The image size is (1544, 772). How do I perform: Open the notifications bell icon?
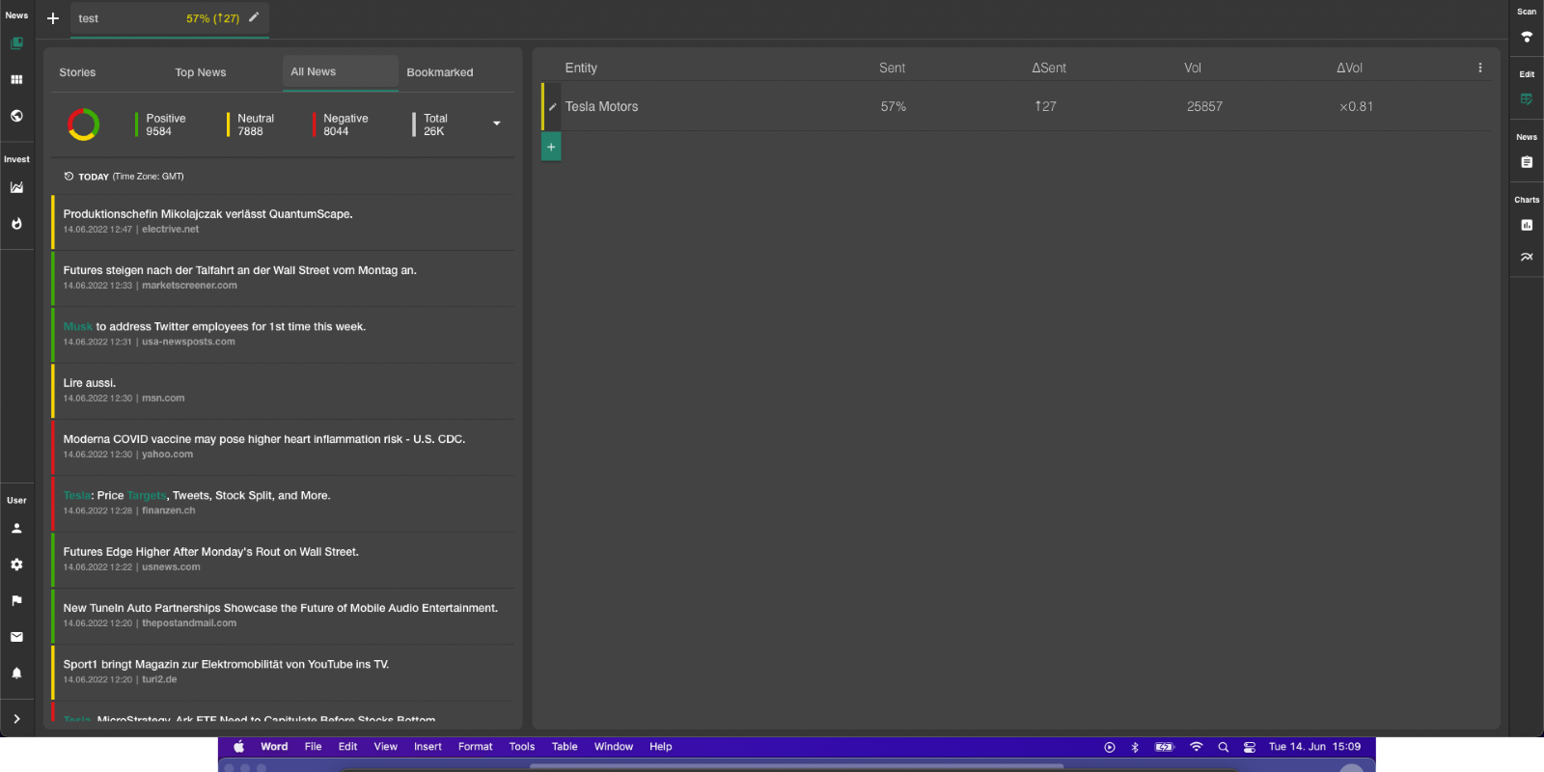(x=16, y=673)
